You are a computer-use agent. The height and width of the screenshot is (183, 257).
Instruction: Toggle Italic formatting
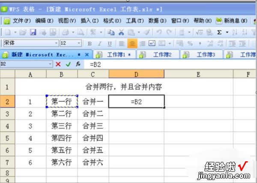coord(99,44)
